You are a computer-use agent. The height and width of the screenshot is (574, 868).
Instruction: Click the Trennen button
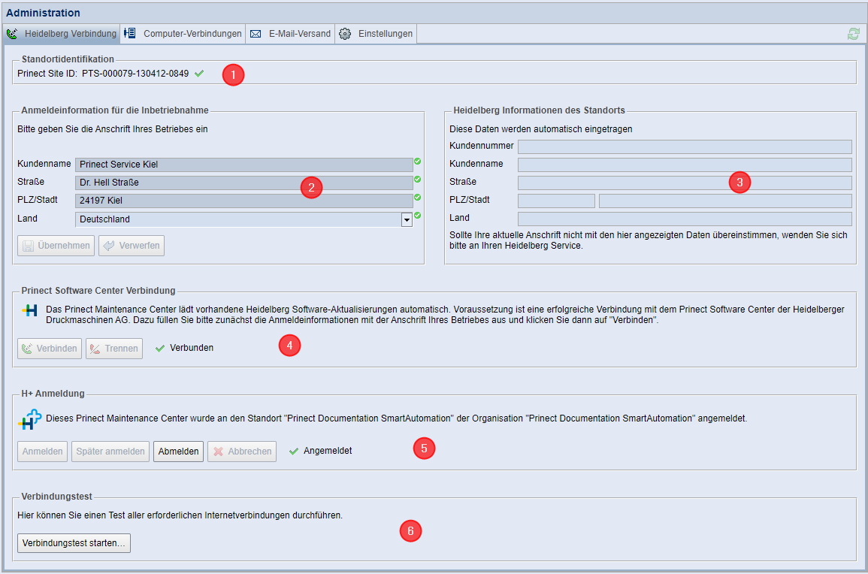coord(114,349)
